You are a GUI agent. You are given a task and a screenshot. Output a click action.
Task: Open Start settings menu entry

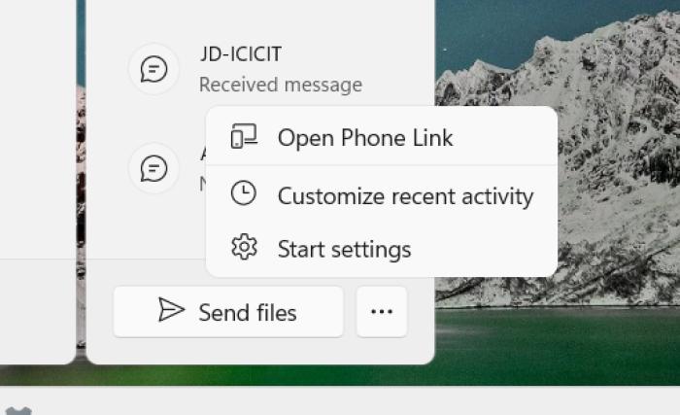pyautogui.click(x=382, y=249)
